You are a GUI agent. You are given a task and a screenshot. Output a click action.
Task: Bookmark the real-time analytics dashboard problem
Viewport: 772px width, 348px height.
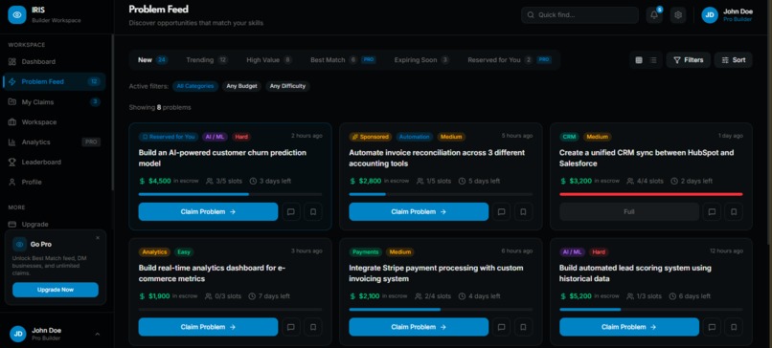click(x=313, y=327)
